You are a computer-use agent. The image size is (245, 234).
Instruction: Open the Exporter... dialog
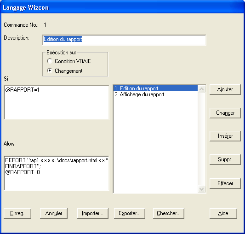click(130, 213)
